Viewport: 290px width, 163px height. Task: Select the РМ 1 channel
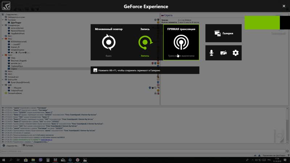[x=10, y=36]
